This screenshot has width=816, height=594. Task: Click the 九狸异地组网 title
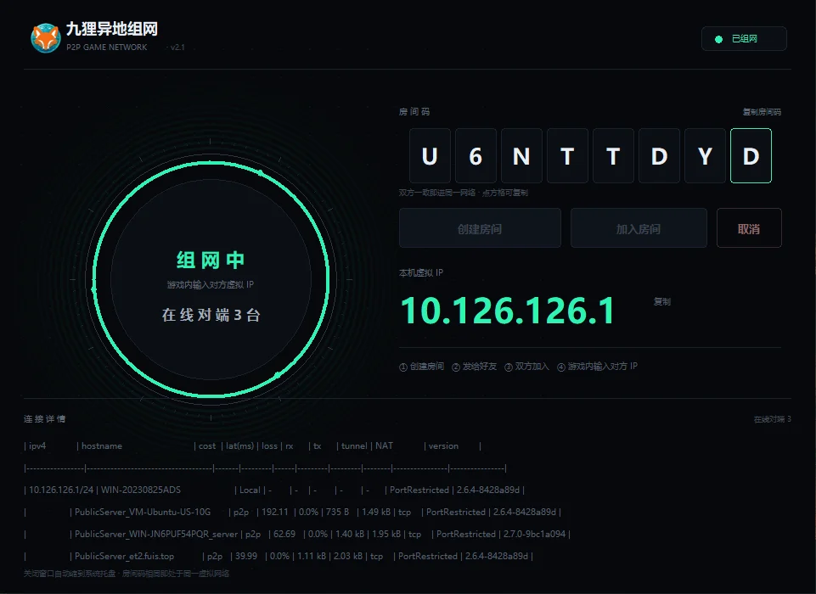click(x=112, y=29)
